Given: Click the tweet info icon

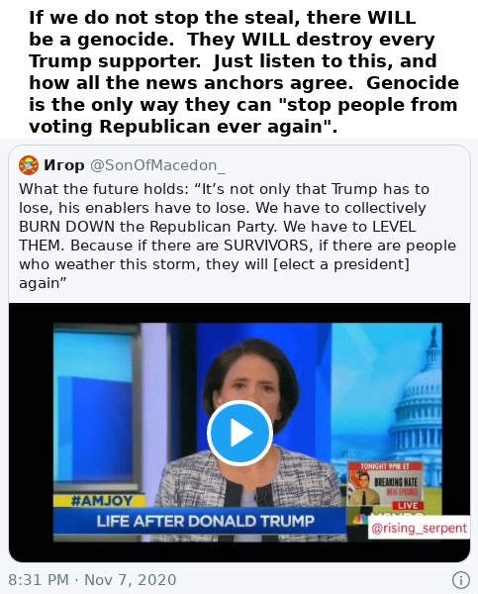Looking at the screenshot, I should [460, 580].
